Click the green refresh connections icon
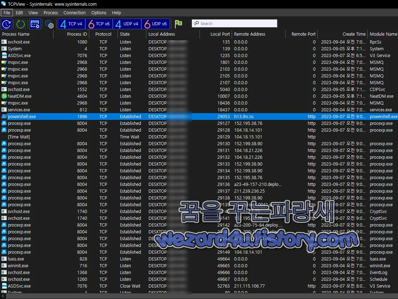Viewport: 398px width, 299px height. click(x=20, y=24)
